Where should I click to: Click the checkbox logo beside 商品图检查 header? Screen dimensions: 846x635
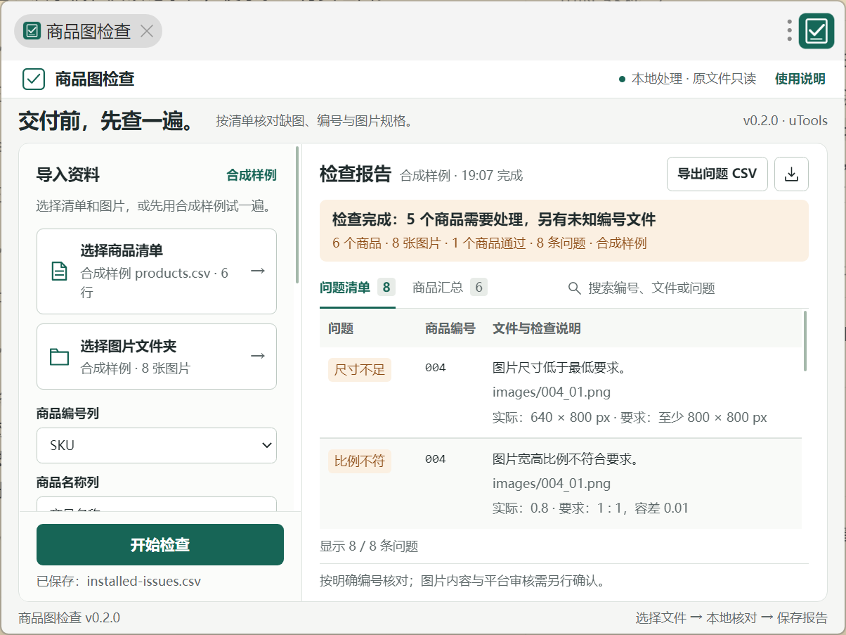(x=34, y=79)
